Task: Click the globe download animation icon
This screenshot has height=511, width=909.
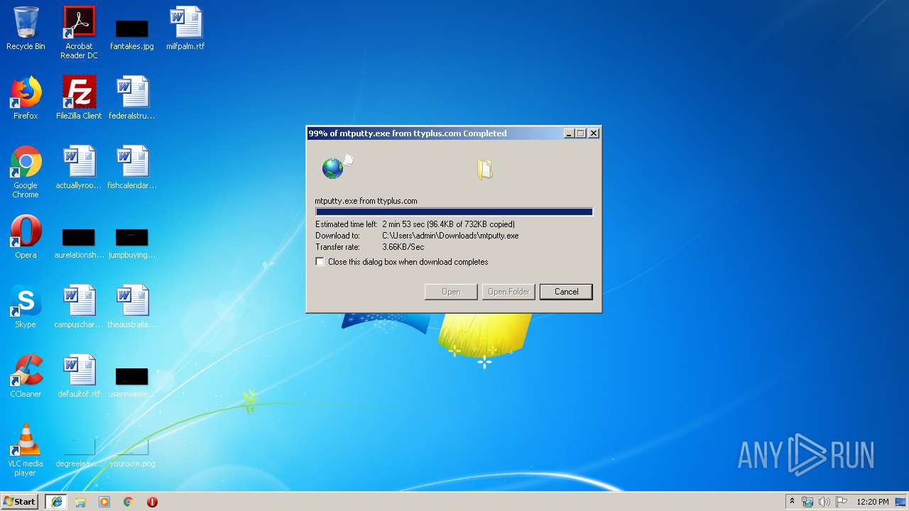Action: [337, 167]
